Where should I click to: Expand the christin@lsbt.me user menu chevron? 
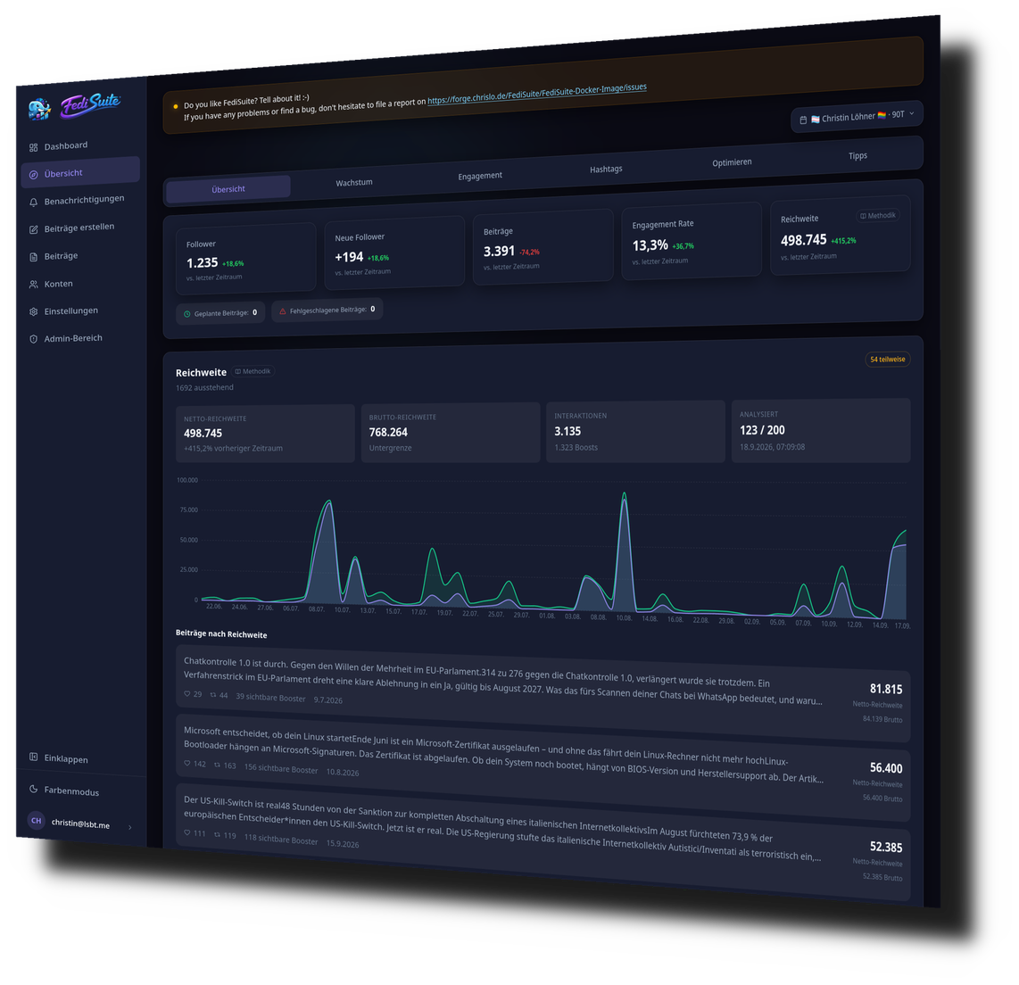coord(130,826)
